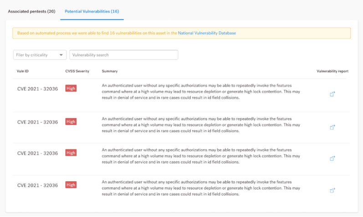Click the first row High severity badge
Image resolution: width=363 pixels, height=217 pixels.
coord(71,89)
